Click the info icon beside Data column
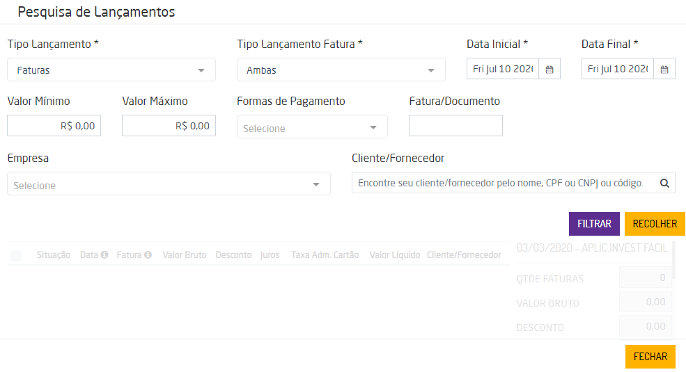The height and width of the screenshot is (372, 686). 104,255
